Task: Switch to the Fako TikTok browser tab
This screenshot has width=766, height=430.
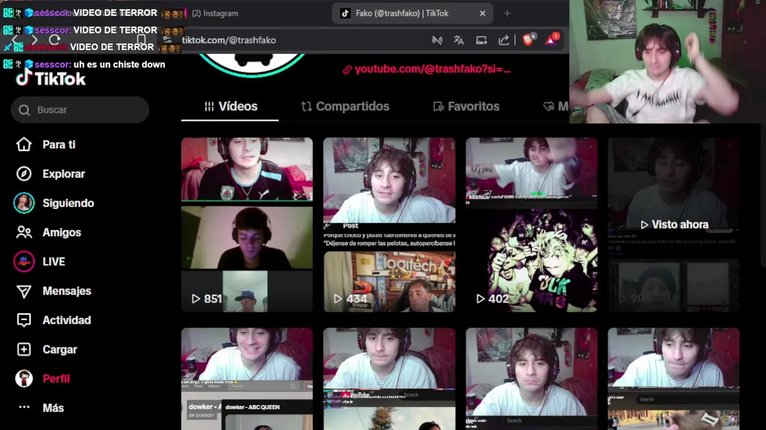Action: 413,13
